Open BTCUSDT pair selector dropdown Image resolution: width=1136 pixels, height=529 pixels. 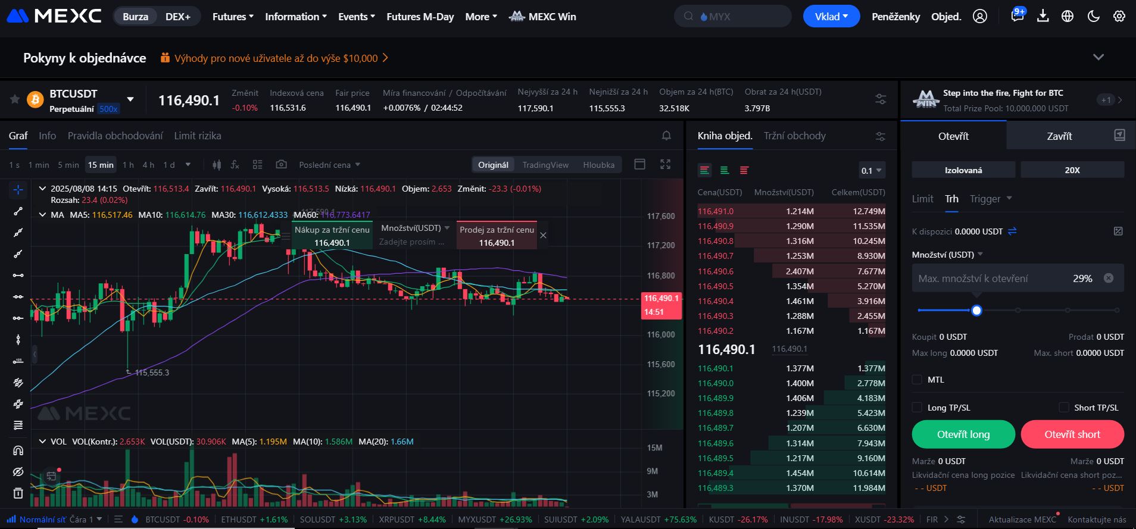[130, 99]
